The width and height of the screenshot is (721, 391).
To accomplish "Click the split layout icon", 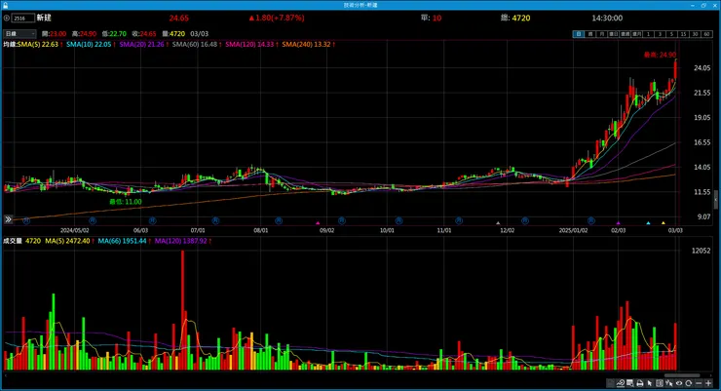I will click(x=660, y=383).
